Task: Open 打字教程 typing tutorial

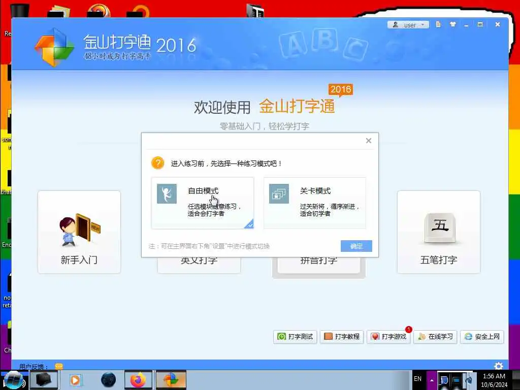Action: click(342, 337)
